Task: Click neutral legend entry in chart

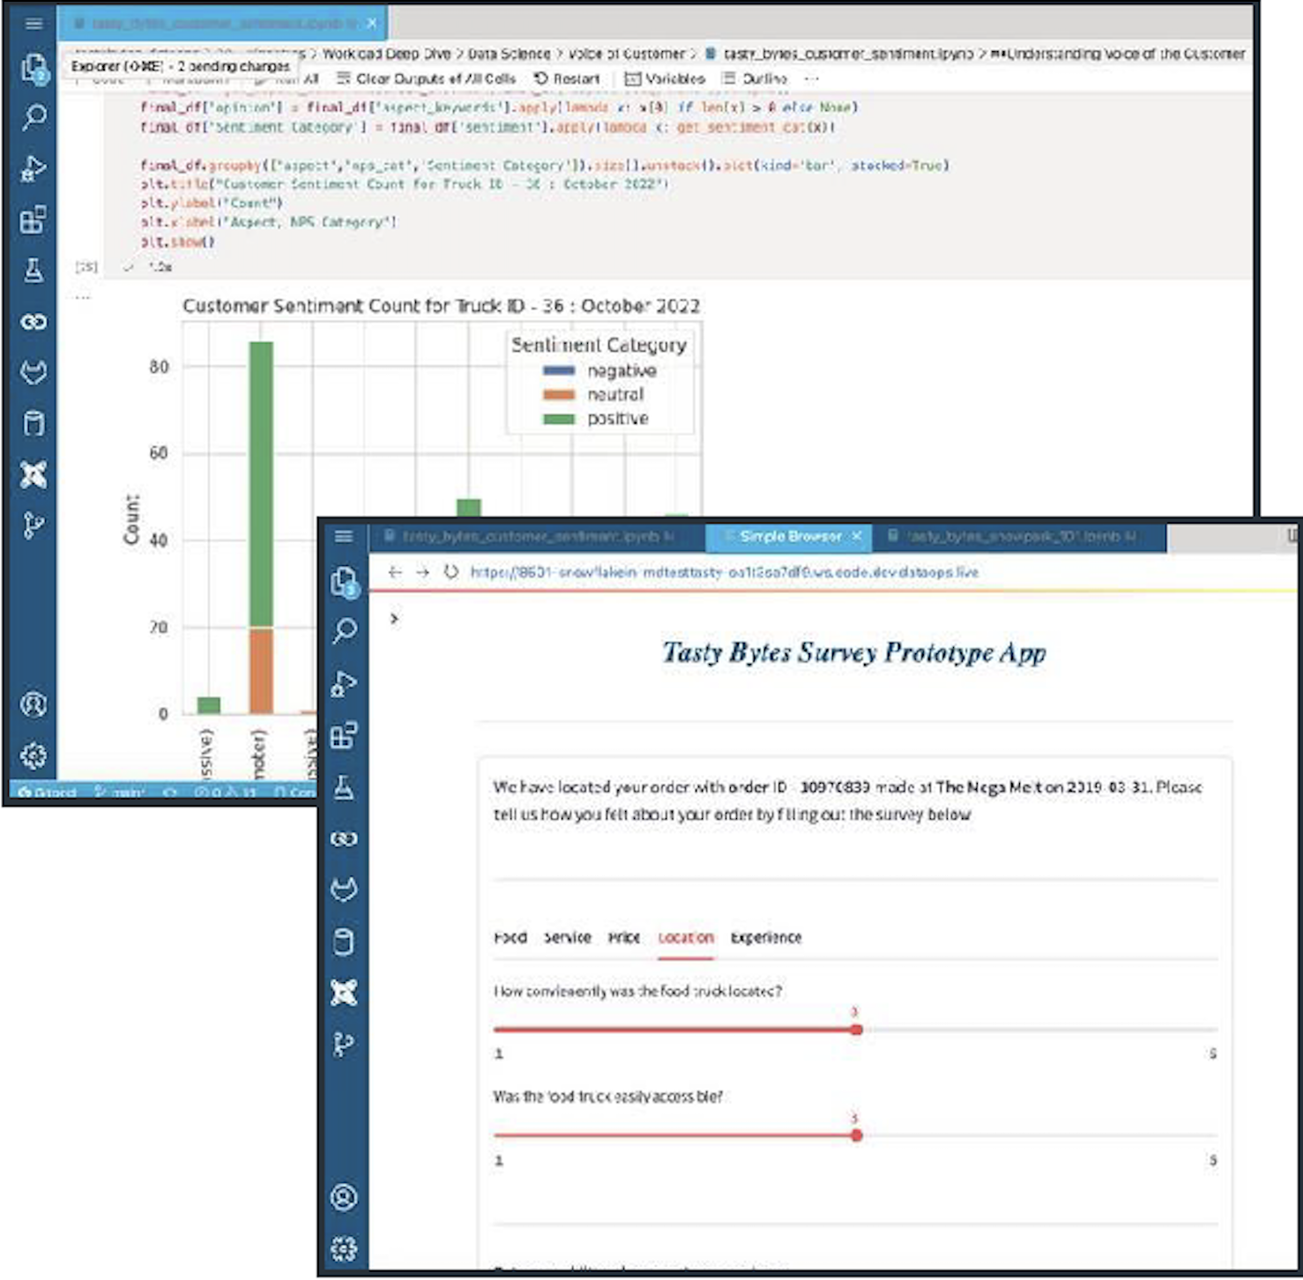Action: [593, 394]
